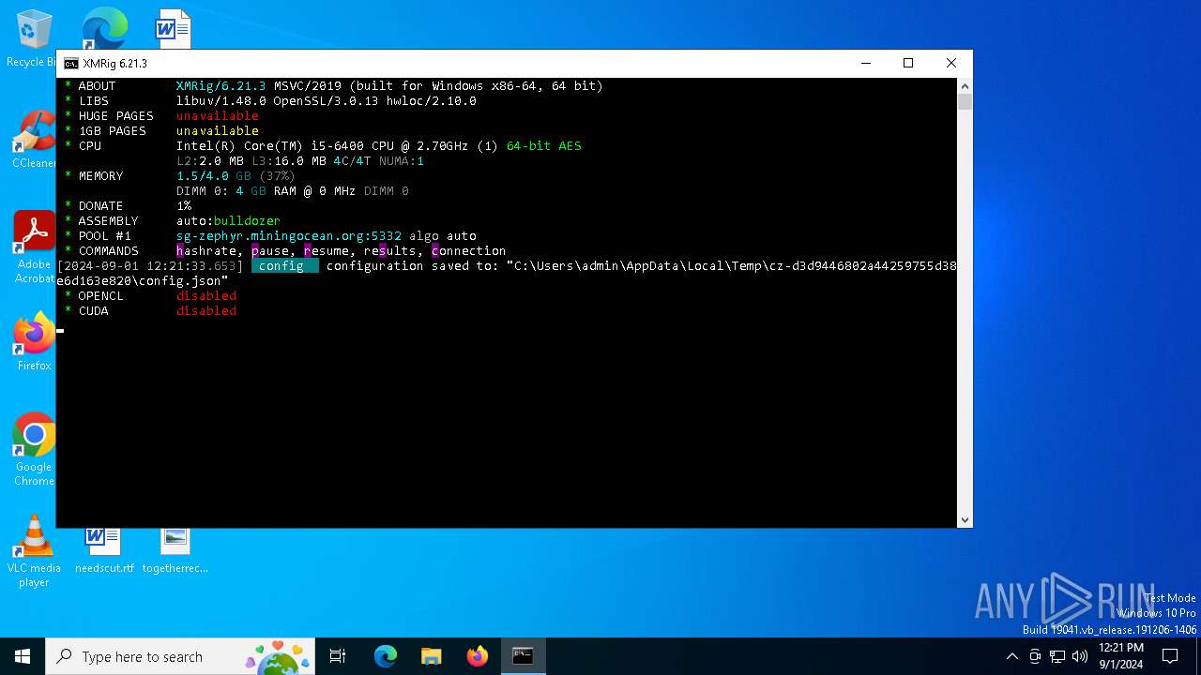This screenshot has height=675, width=1201.
Task: Click the memory usage '1.5/4.0' value
Action: point(203,175)
